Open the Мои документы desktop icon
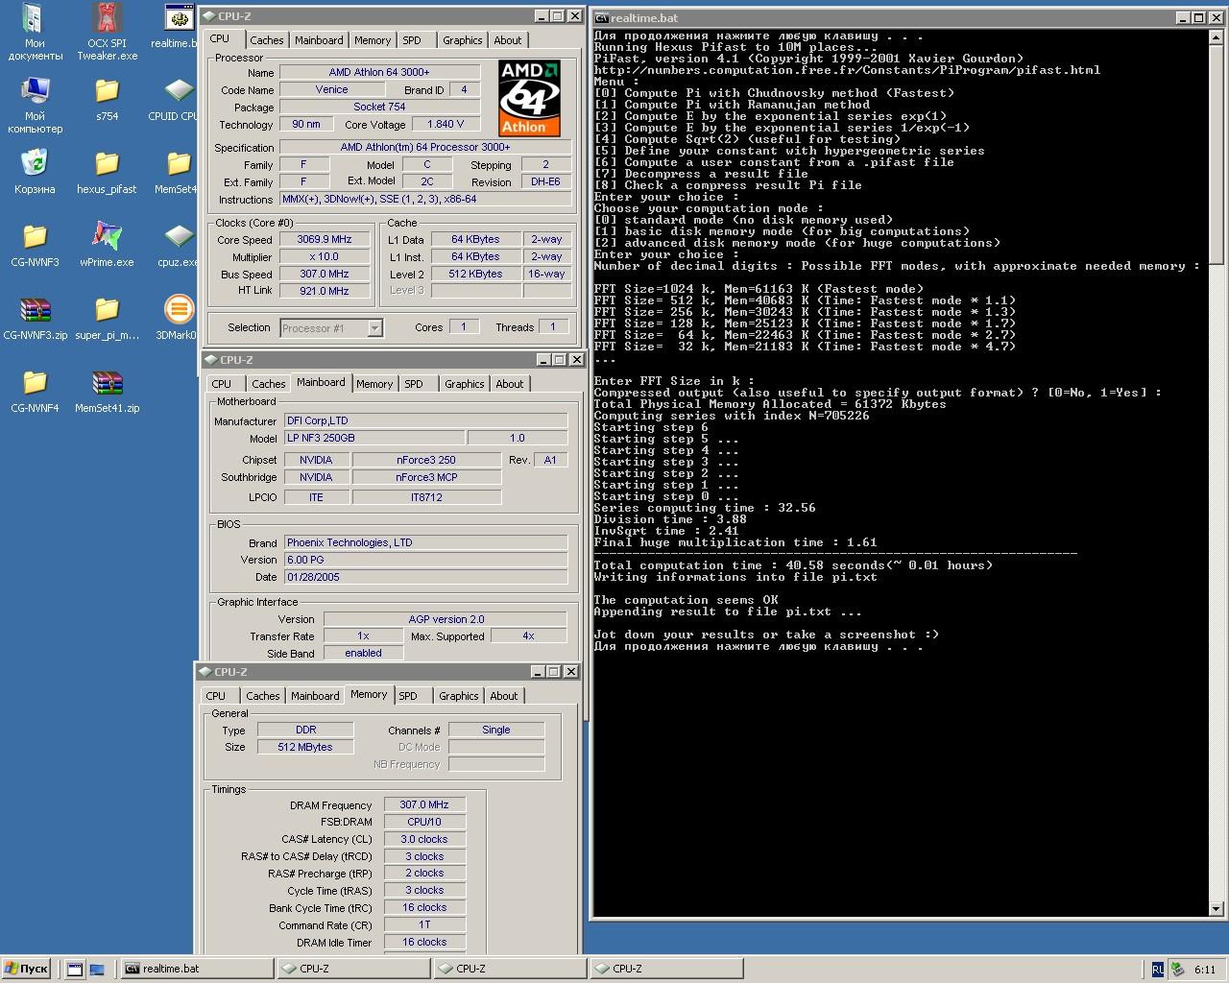 point(35,32)
